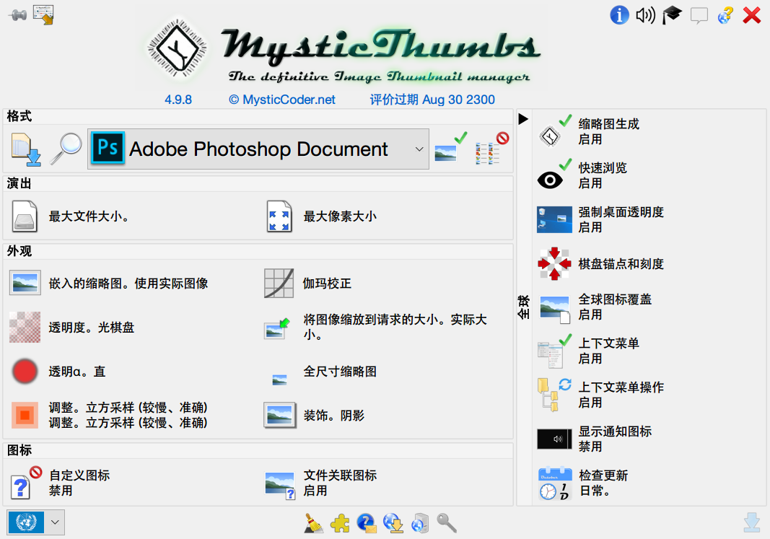
Task: Click the registration key icon
Action: [x=447, y=523]
